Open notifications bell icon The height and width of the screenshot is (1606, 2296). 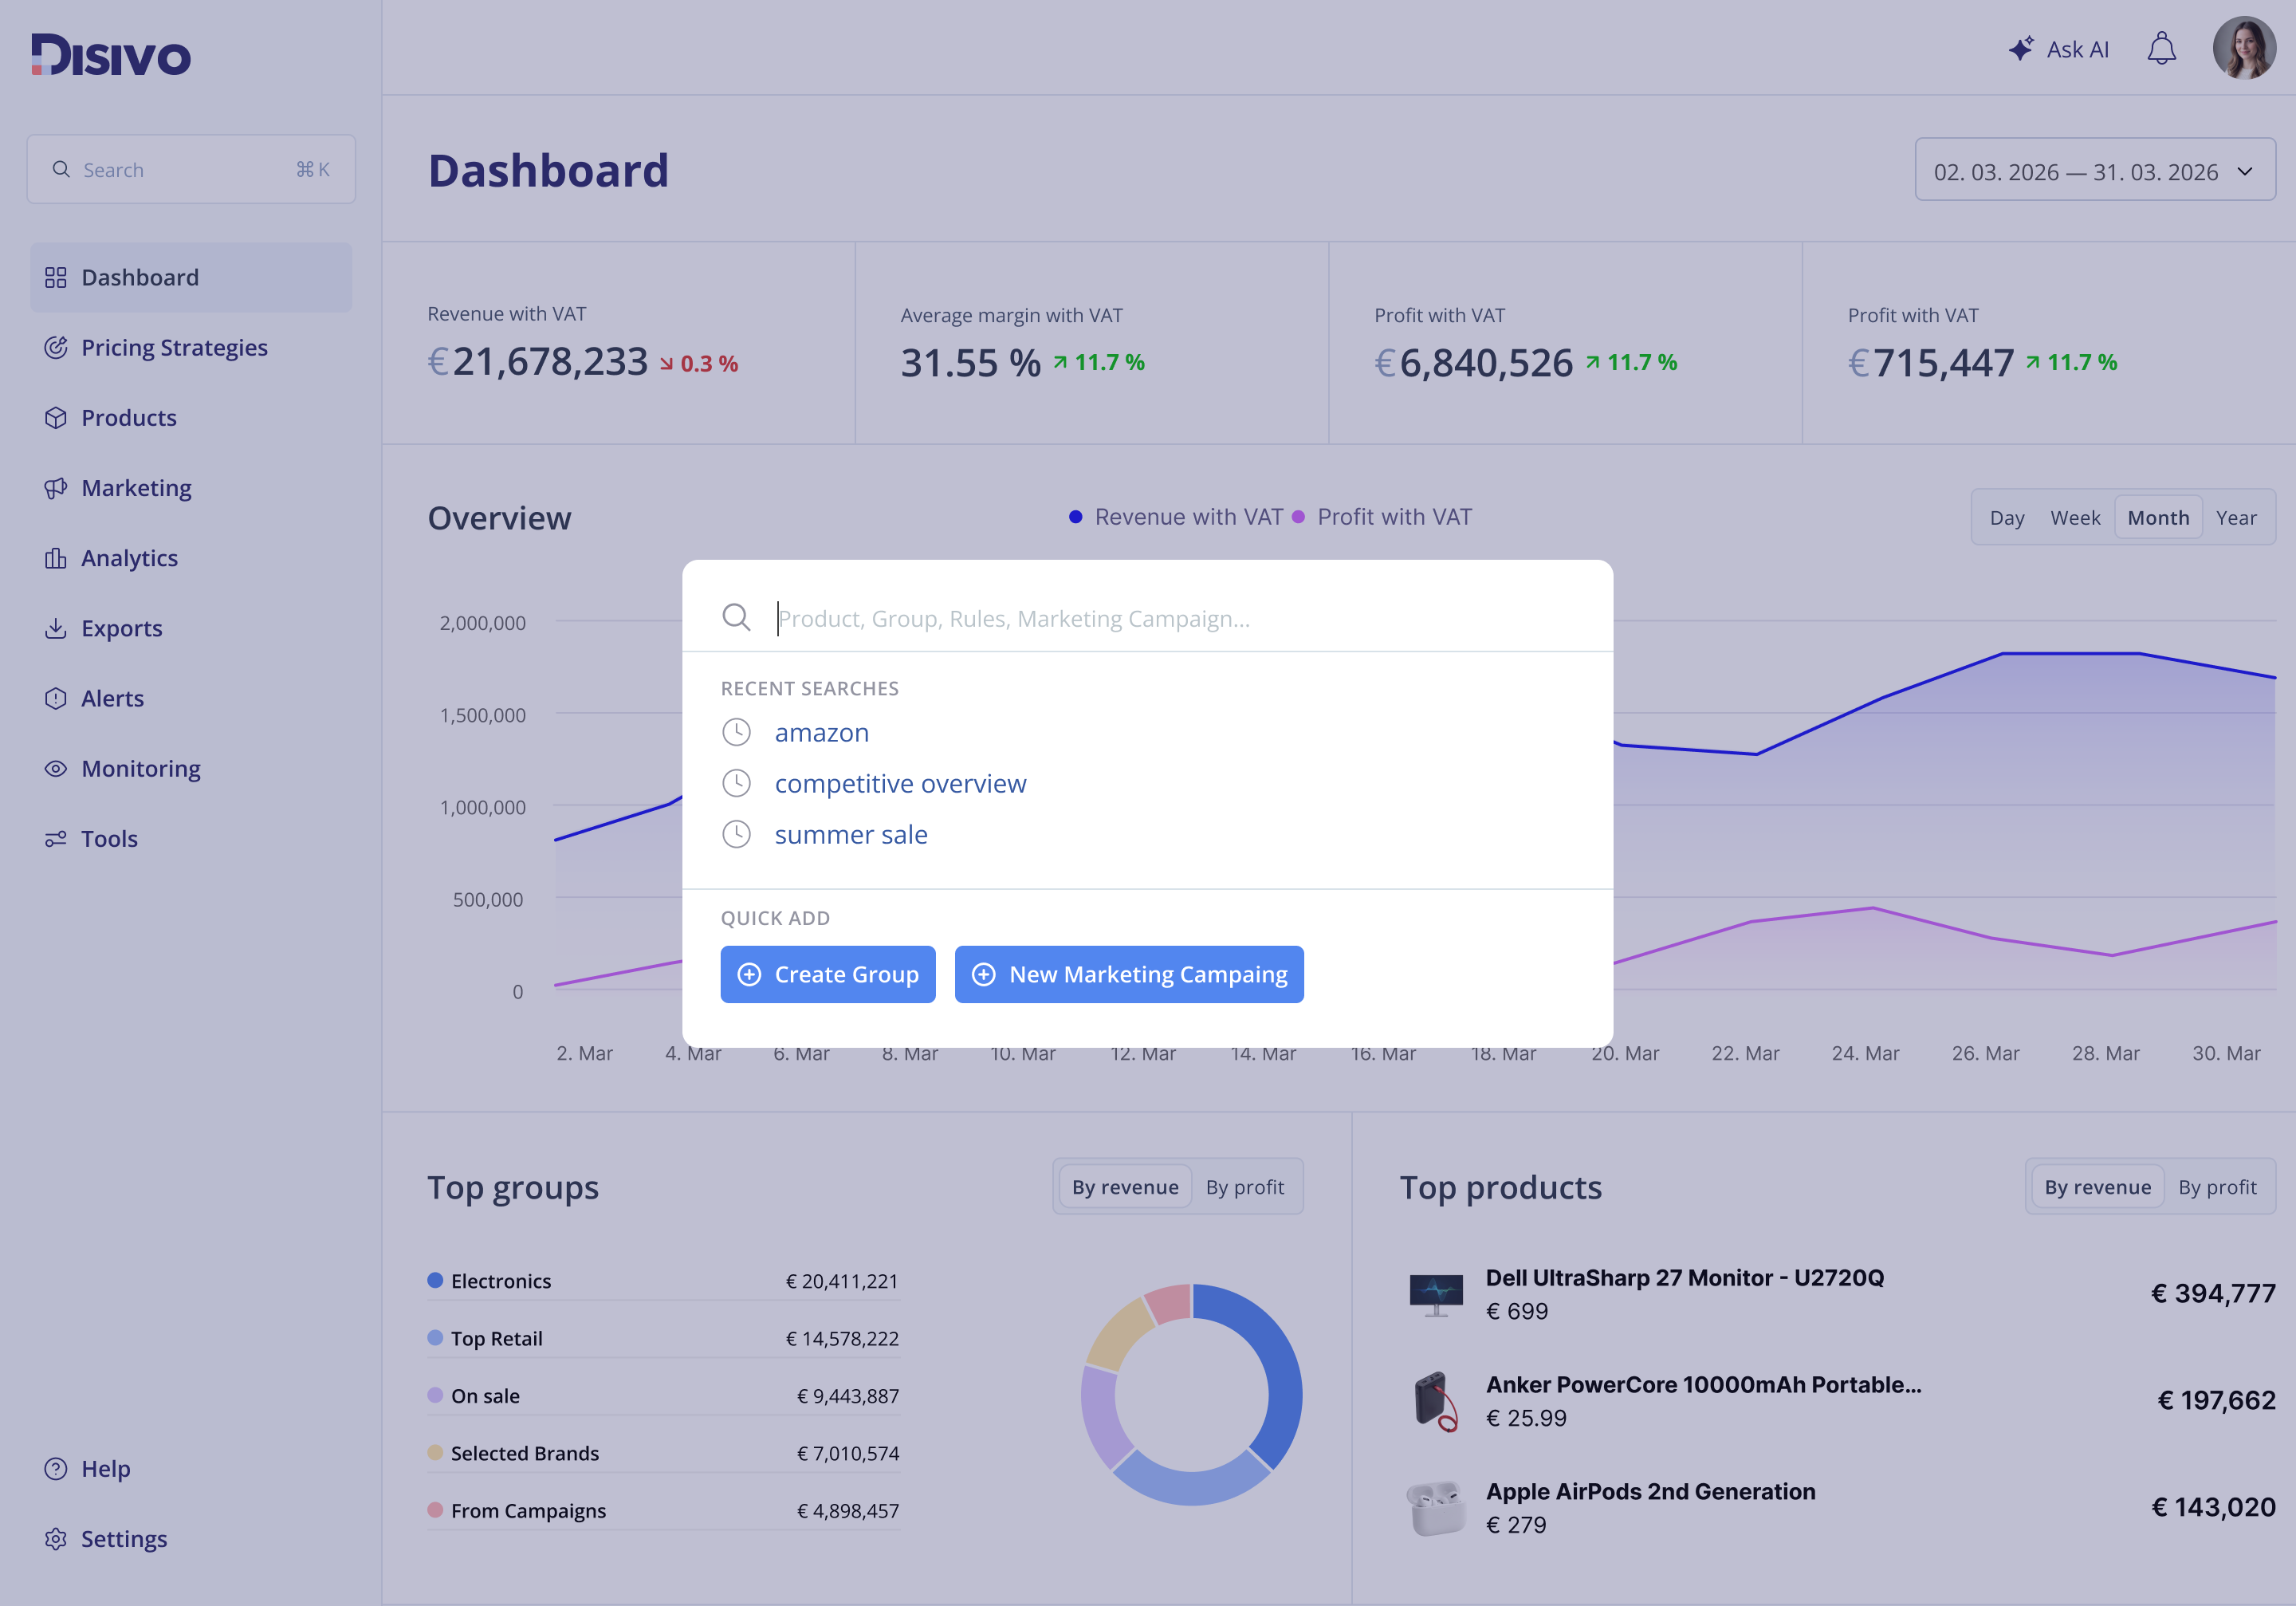tap(2161, 48)
